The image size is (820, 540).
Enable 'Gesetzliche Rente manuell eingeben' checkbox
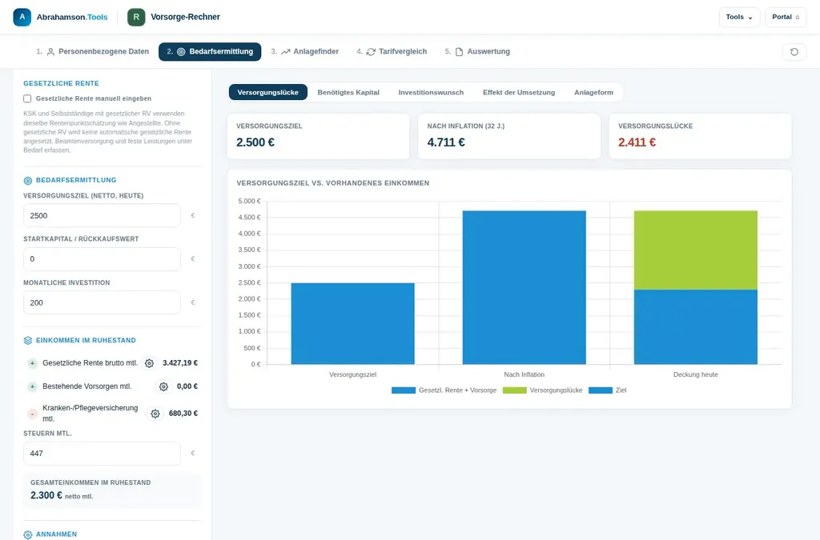(x=27, y=98)
